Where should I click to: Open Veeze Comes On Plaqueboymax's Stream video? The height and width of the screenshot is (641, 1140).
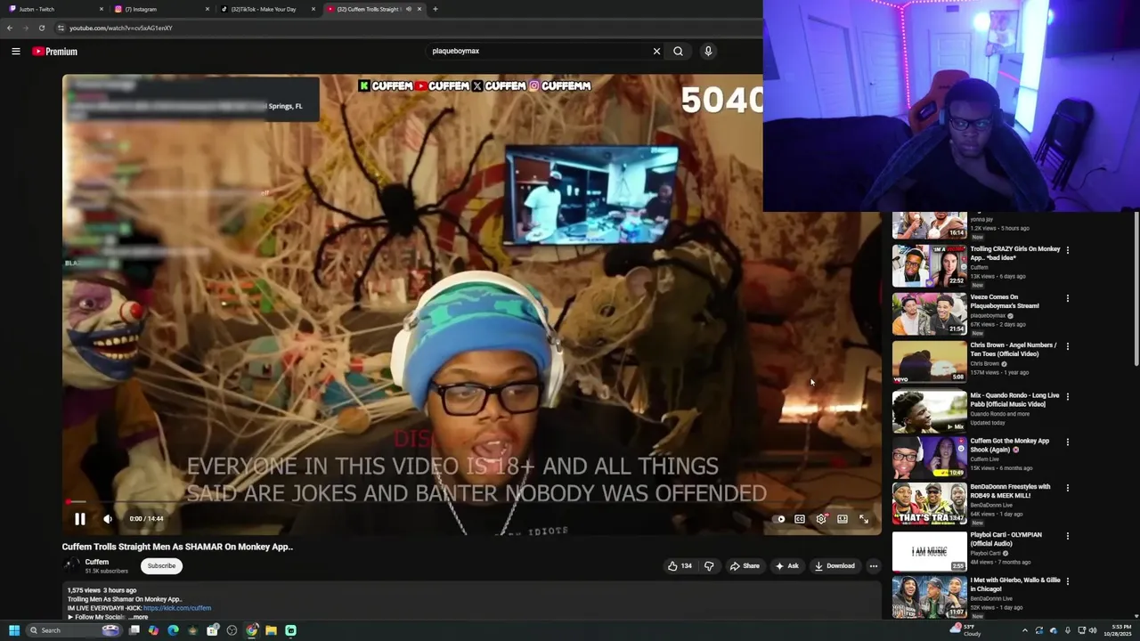pyautogui.click(x=1005, y=301)
